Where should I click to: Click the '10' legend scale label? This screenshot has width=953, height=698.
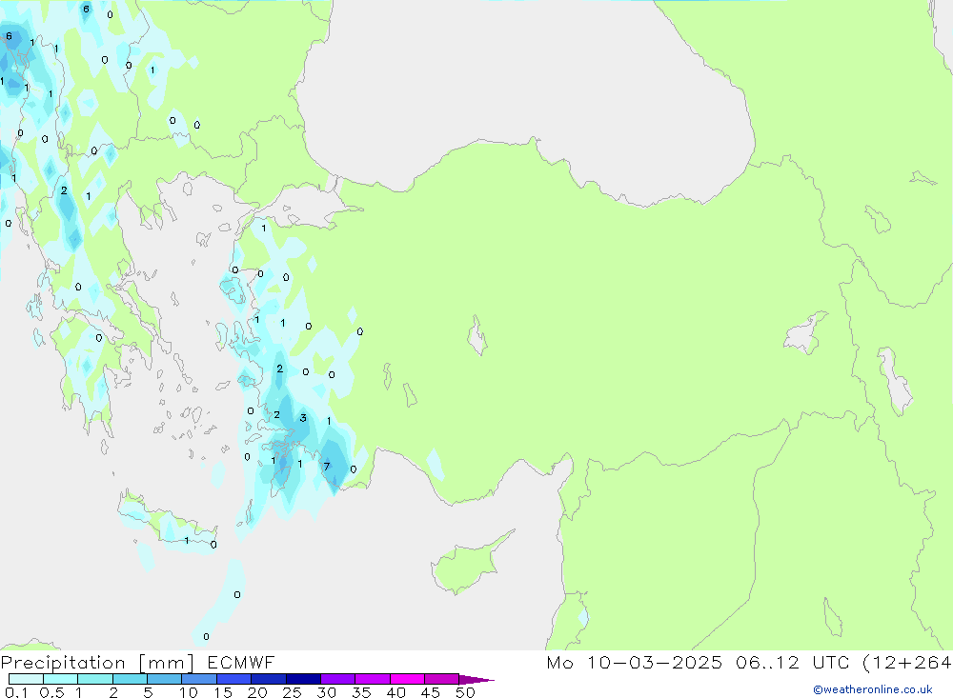pyautogui.click(x=189, y=692)
